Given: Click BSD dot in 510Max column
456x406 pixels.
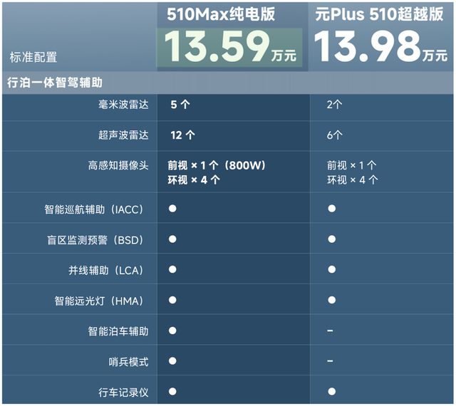Looking at the screenshot, I should pos(172,239).
